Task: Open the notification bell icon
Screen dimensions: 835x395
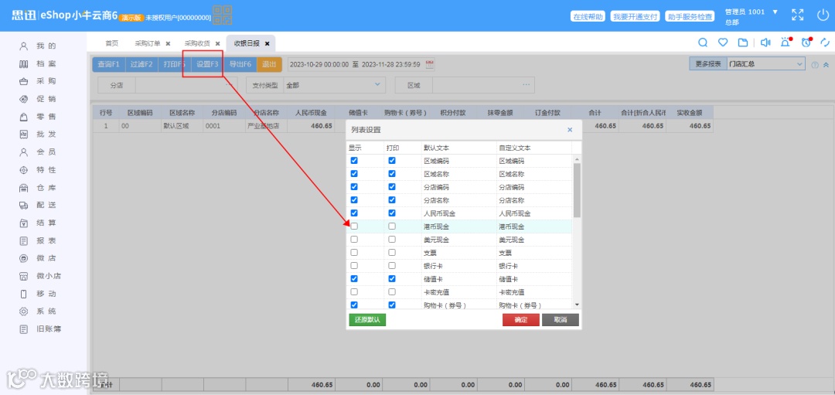Action: (786, 43)
